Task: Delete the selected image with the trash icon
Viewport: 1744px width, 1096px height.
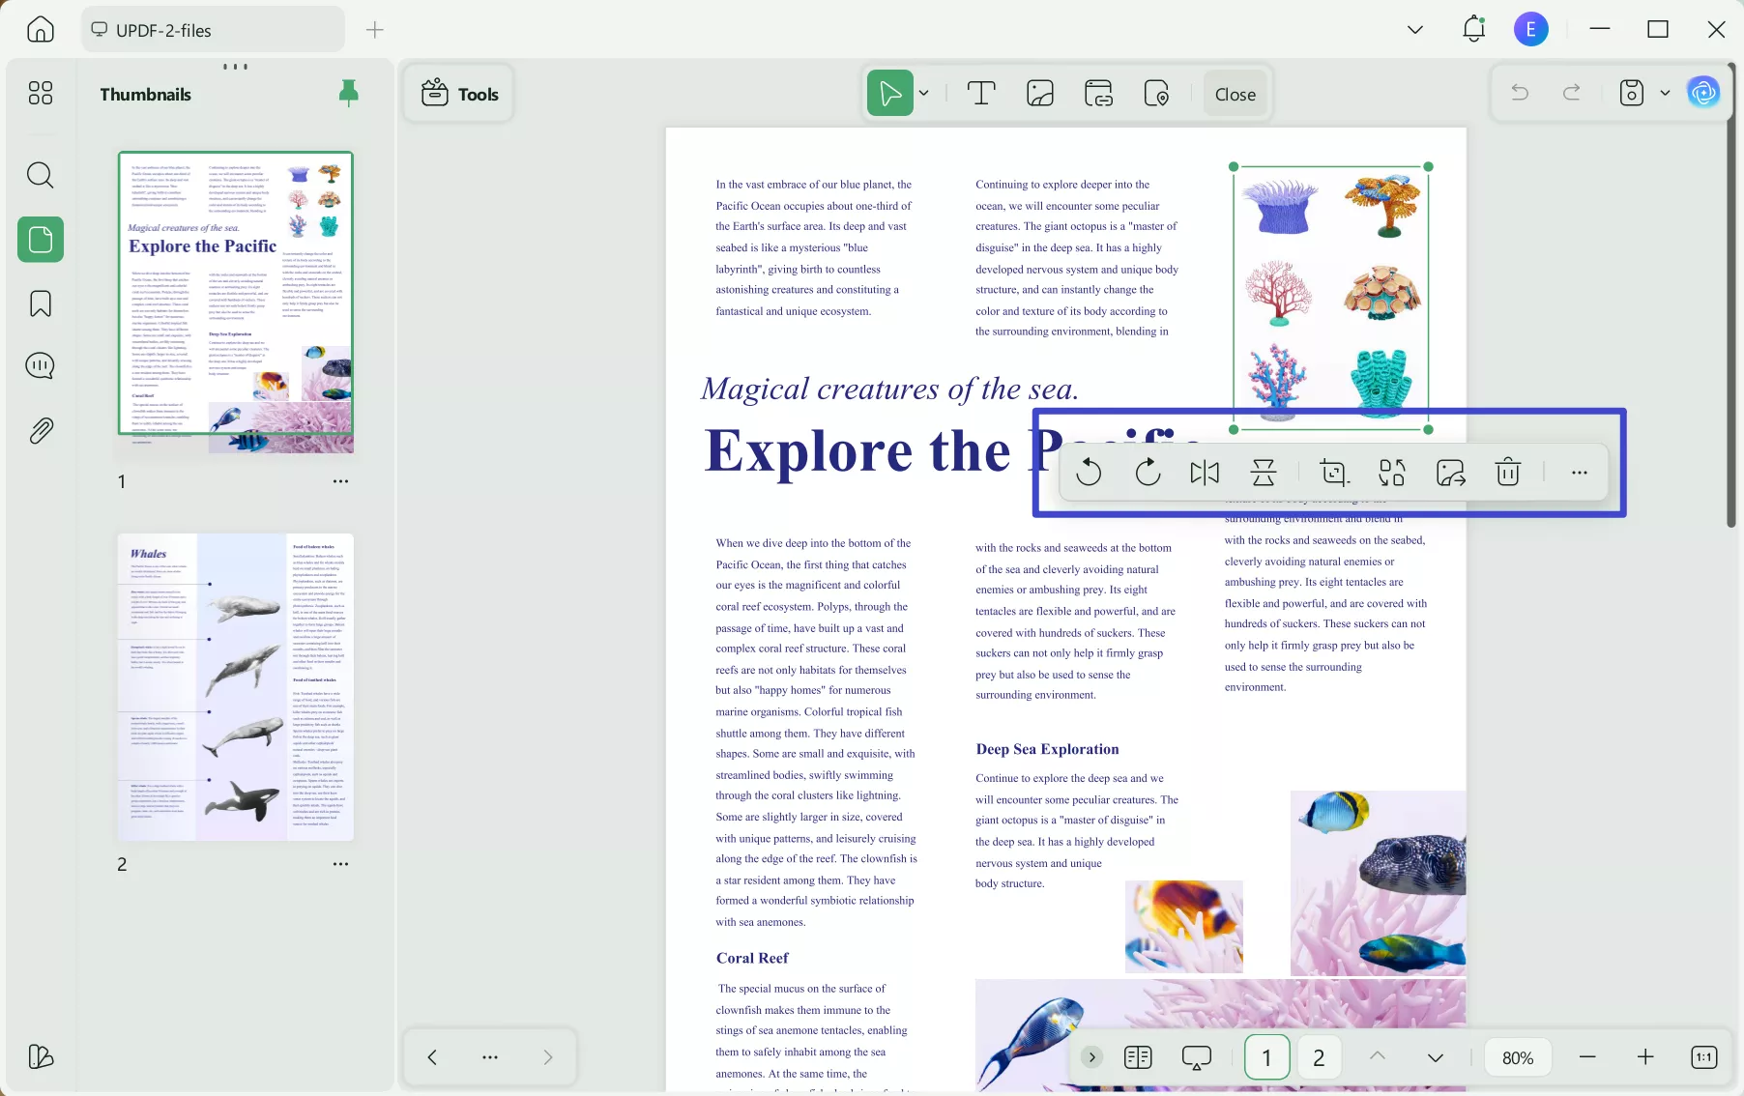Action: point(1507,473)
